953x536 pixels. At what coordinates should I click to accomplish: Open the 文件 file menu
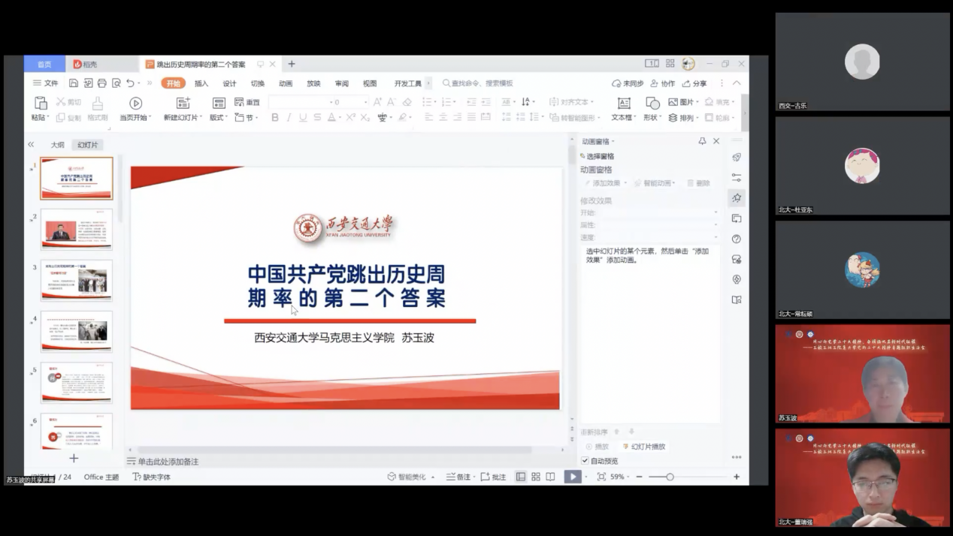click(46, 83)
